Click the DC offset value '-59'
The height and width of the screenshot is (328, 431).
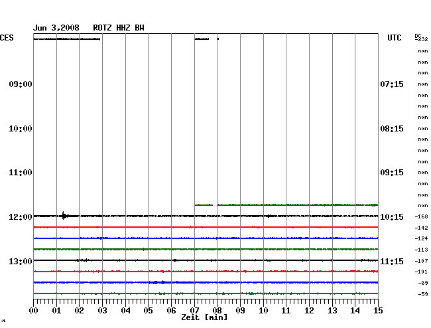423,294
